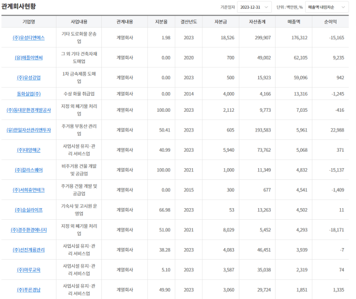356x299 pixels.
Task: Expand the 매출액 내림차순 sort dropdown
Action: (327, 7)
